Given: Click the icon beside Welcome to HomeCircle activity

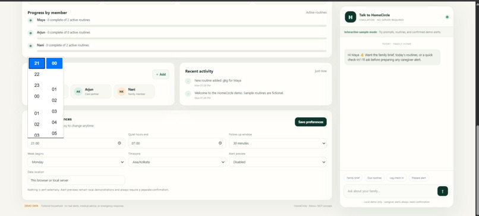Looking at the screenshot, I should point(188,93).
